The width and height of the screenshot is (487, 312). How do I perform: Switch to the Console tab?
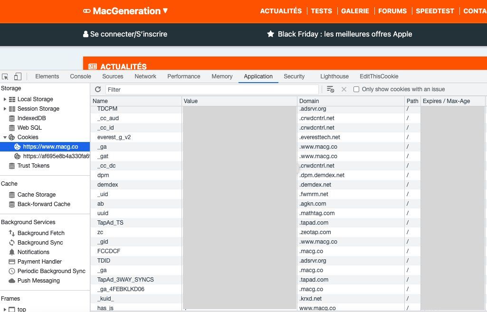[80, 76]
